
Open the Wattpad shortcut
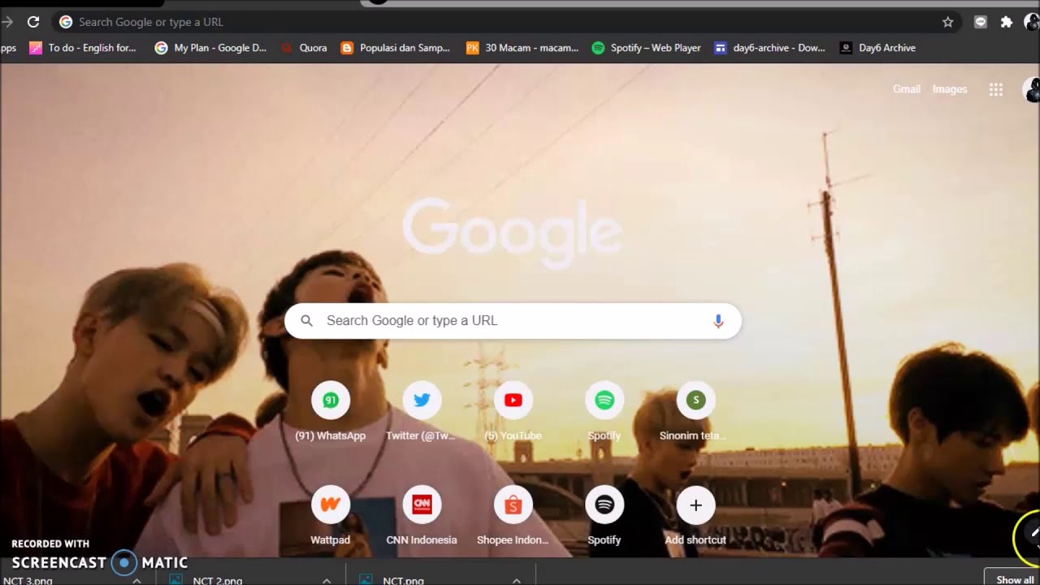[331, 515]
